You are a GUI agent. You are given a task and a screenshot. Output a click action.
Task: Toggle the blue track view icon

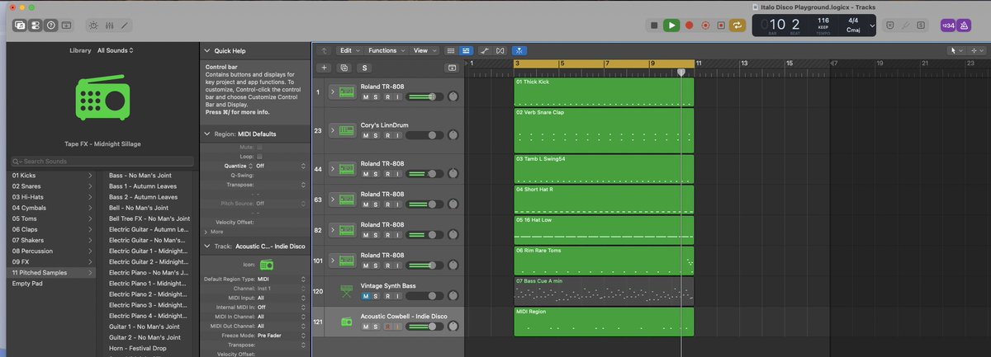(x=466, y=50)
